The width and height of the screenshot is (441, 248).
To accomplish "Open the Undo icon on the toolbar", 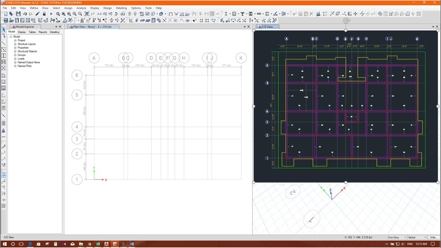I will tap(25, 14).
